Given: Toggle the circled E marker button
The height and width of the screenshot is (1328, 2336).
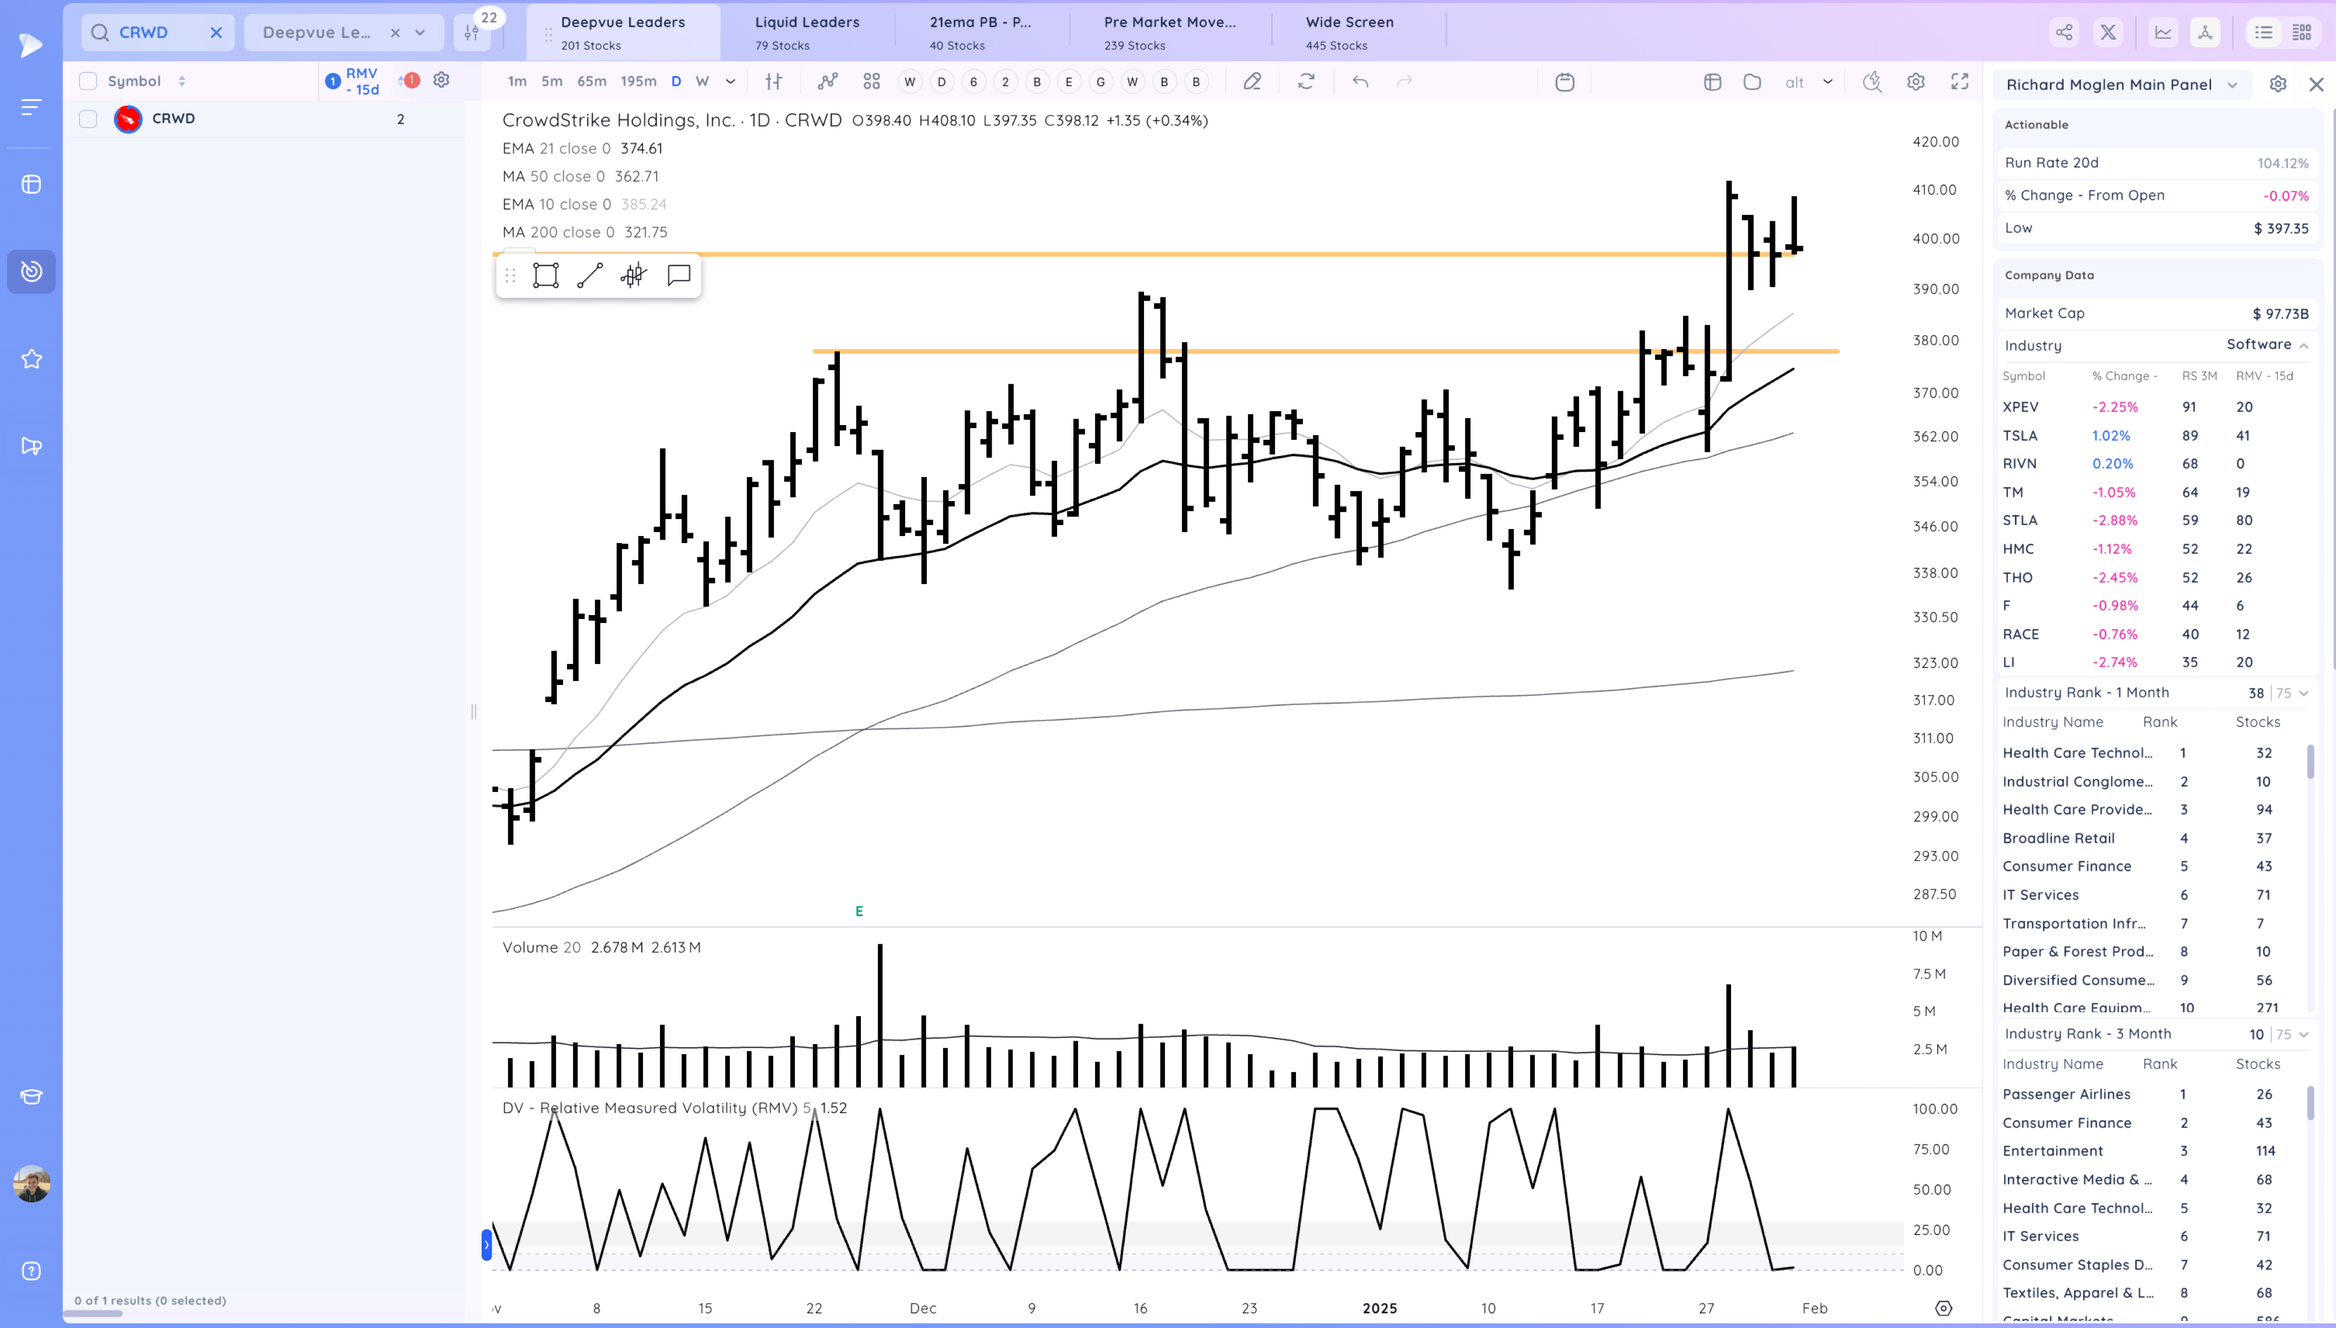Looking at the screenshot, I should click(1069, 82).
